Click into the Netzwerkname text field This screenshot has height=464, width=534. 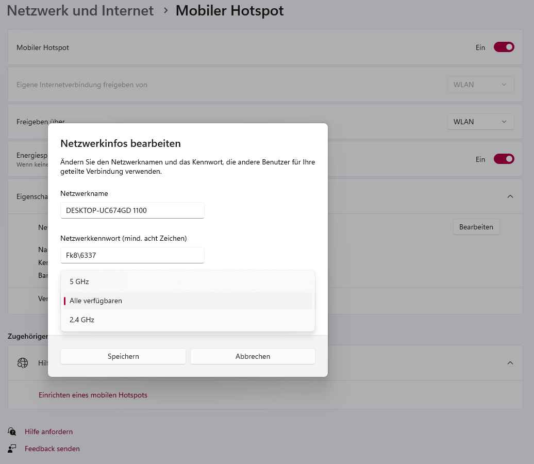click(x=132, y=210)
